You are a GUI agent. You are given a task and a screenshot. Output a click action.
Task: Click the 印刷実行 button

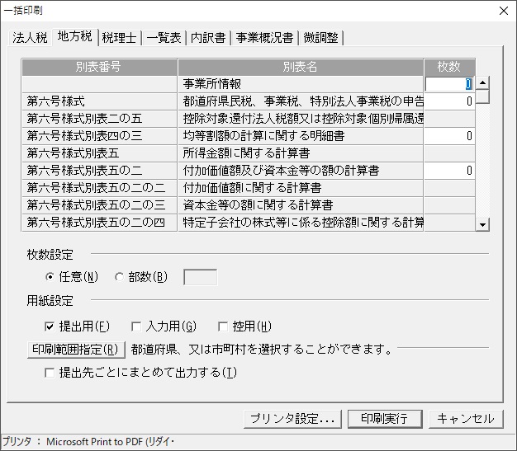385,419
